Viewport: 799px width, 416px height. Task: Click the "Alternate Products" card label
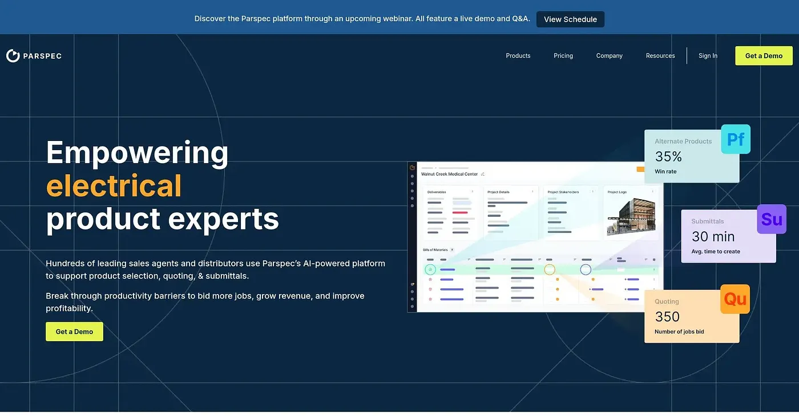pyautogui.click(x=683, y=141)
